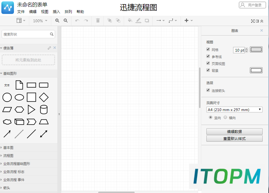Viewport: 269px width, 193px height.
Task: Select the text shape 文本
Action: (x=7, y=85)
